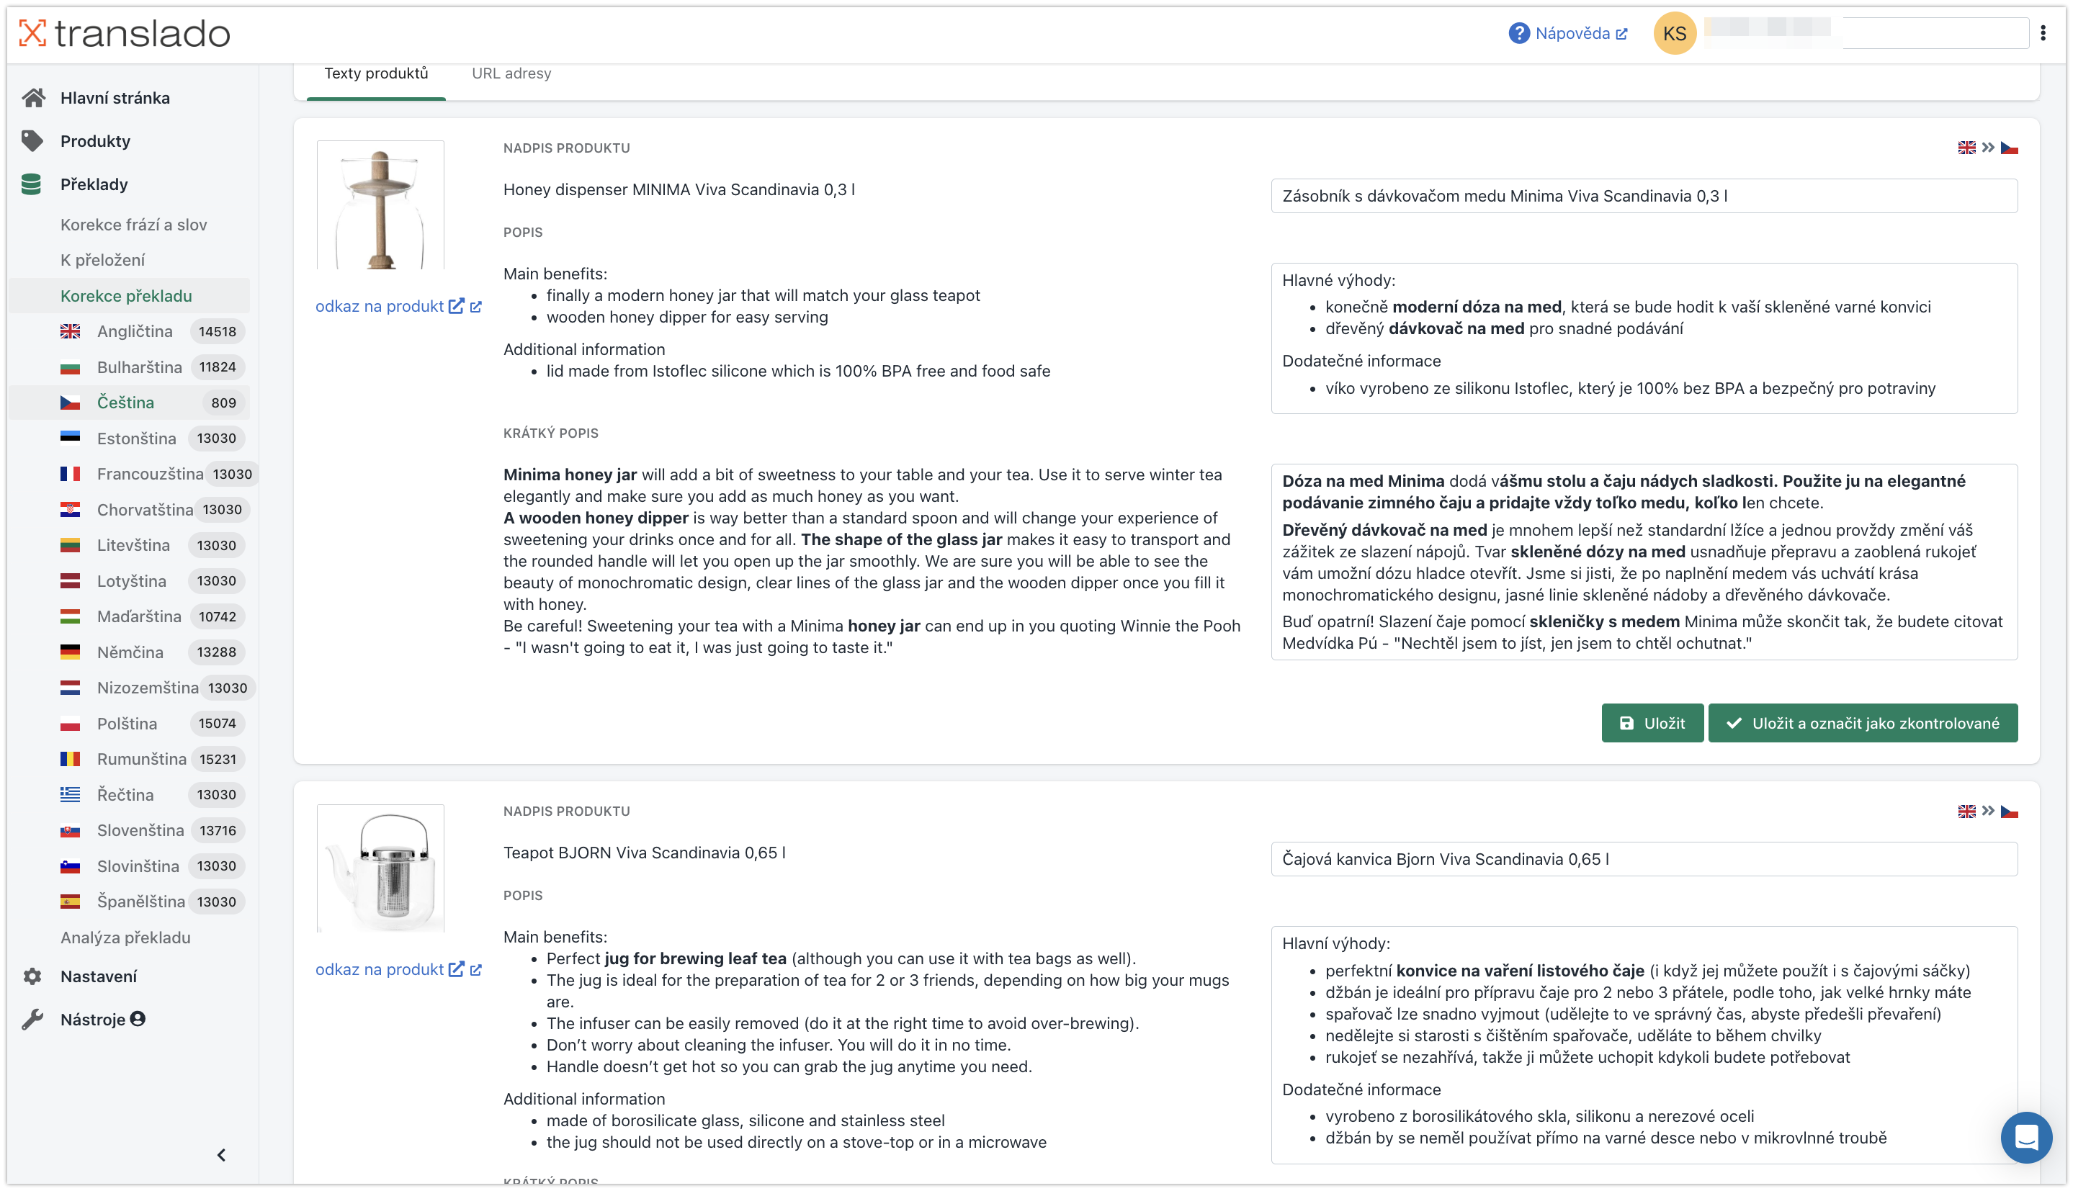Click the KS user avatar

[x=1674, y=34]
